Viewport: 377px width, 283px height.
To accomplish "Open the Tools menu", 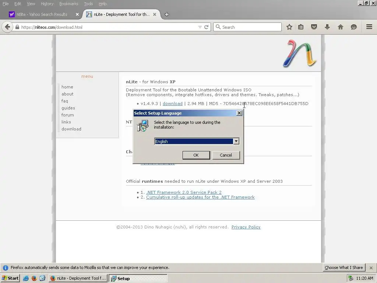I will (88, 4).
